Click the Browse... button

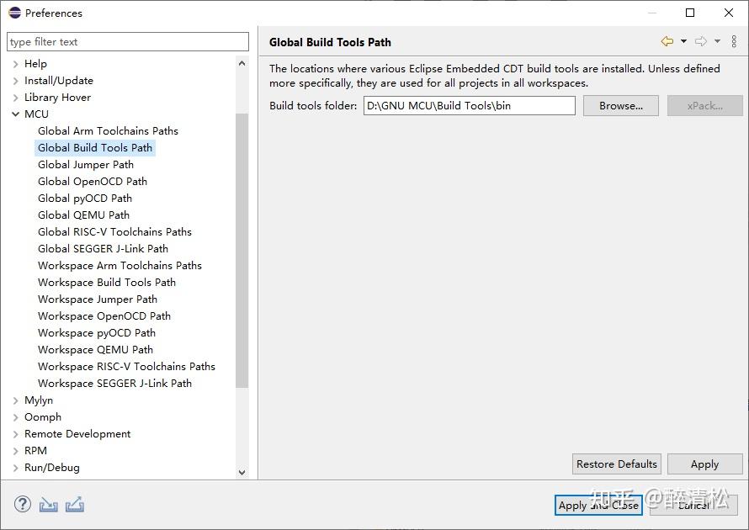(621, 106)
